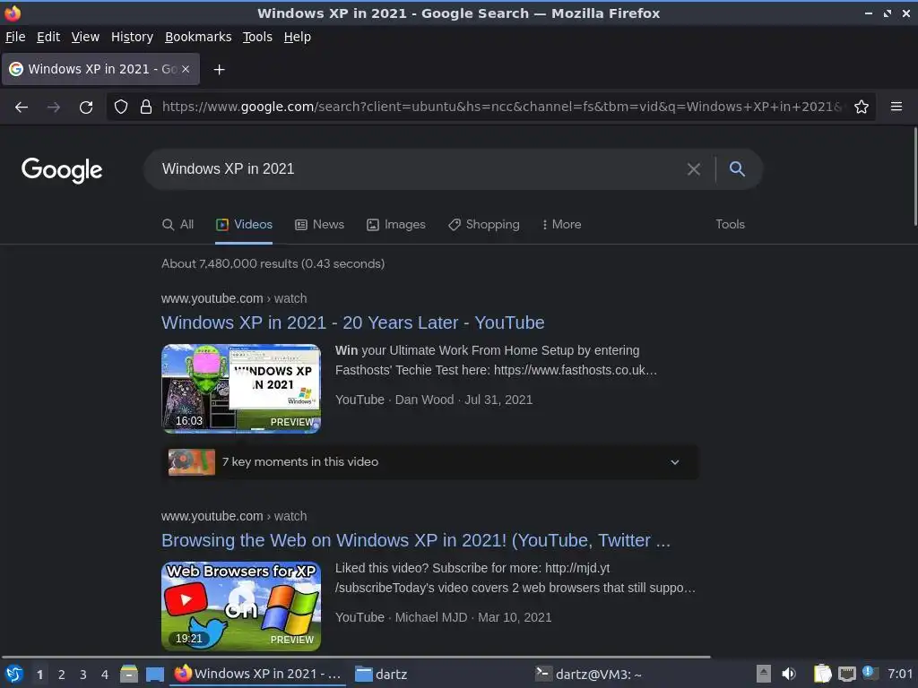Close the Windows XP in 2021 tab
This screenshot has width=918, height=688.
coord(185,69)
